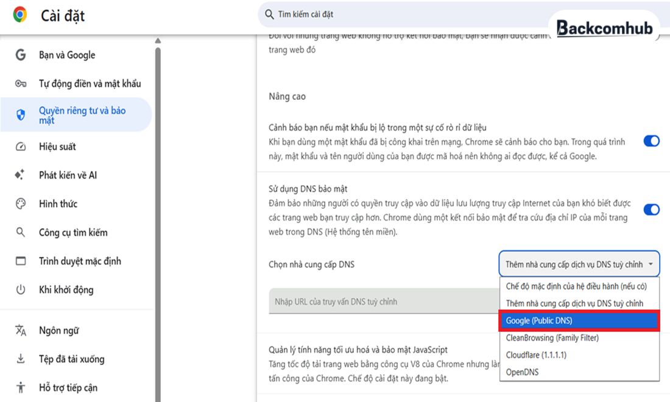The width and height of the screenshot is (670, 402).
Task: Choose Thêm nhà cung cấp DNS tuỳ chỉnh in list
Action: click(x=579, y=303)
